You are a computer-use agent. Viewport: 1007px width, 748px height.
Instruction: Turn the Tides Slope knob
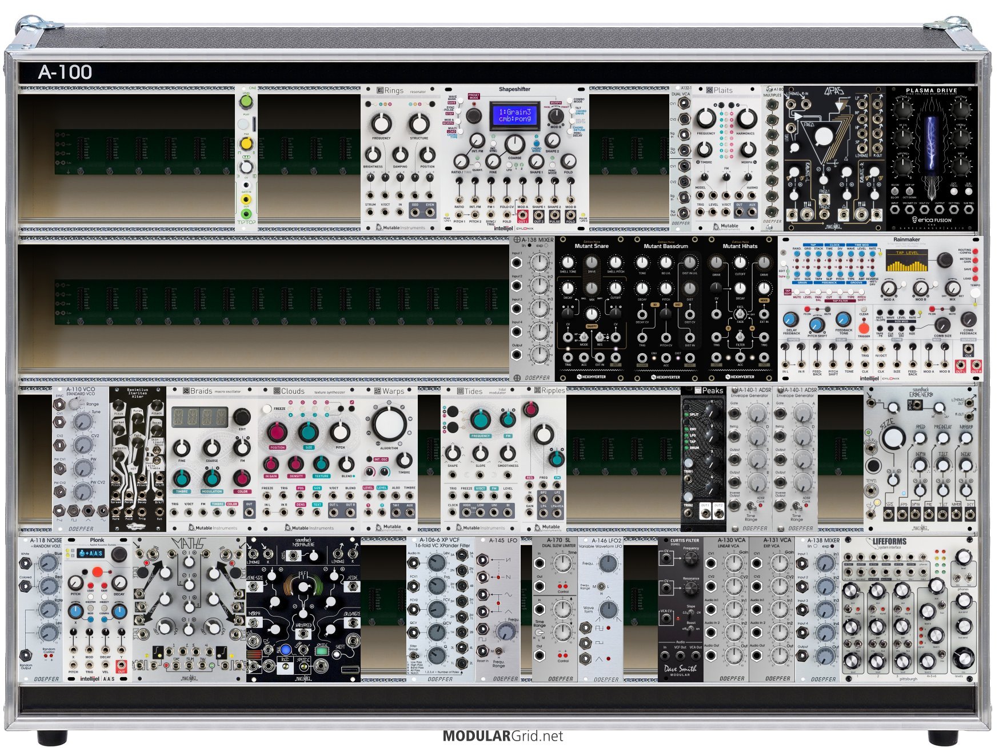coord(481,453)
